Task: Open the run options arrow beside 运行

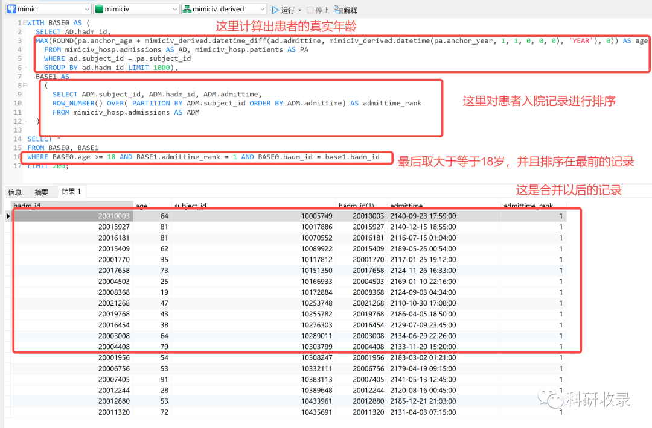Action: pyautogui.click(x=300, y=10)
